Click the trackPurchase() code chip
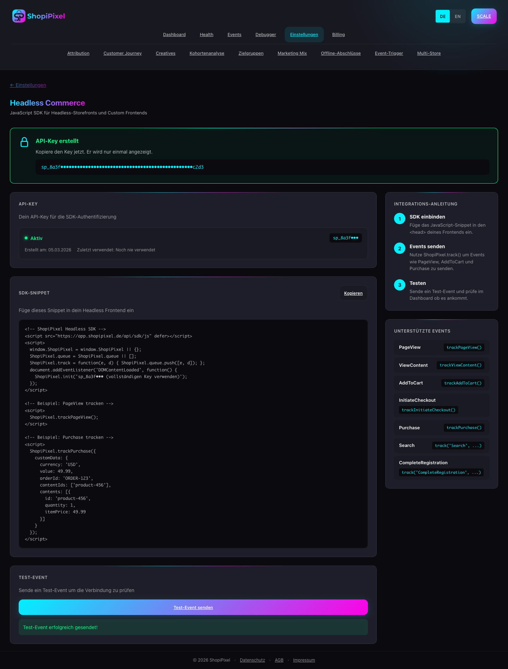Image resolution: width=508 pixels, height=669 pixels. point(464,428)
